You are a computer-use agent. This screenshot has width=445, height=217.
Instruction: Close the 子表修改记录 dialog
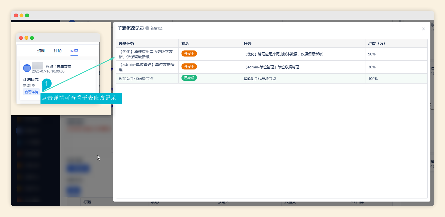[x=423, y=29]
